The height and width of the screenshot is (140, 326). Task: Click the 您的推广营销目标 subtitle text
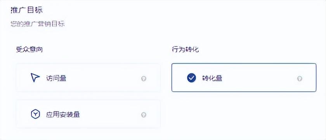[x=37, y=24]
